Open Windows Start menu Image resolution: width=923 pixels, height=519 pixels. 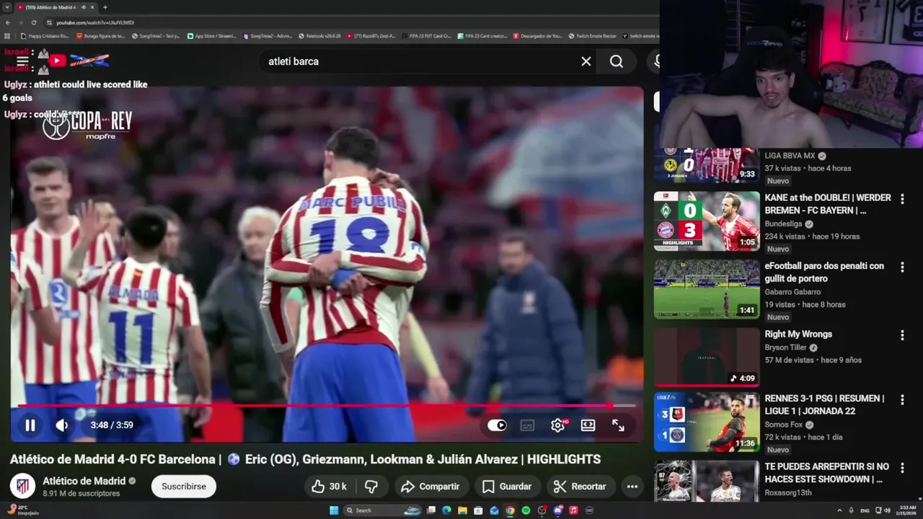tap(334, 510)
